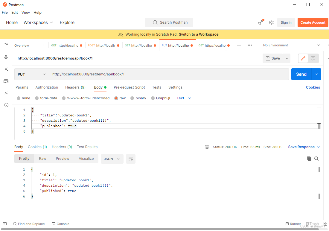The height and width of the screenshot is (231, 329).
Task: Open the Workspaces dropdown menu
Action: (38, 22)
